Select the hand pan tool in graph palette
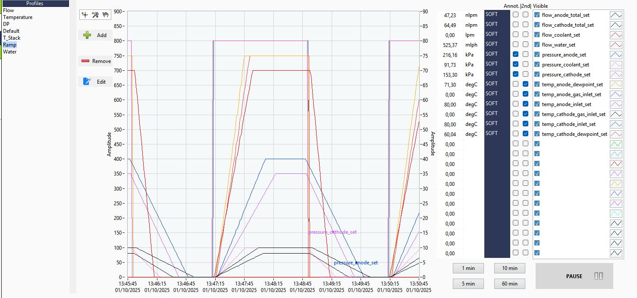The height and width of the screenshot is (298, 637). tap(106, 15)
